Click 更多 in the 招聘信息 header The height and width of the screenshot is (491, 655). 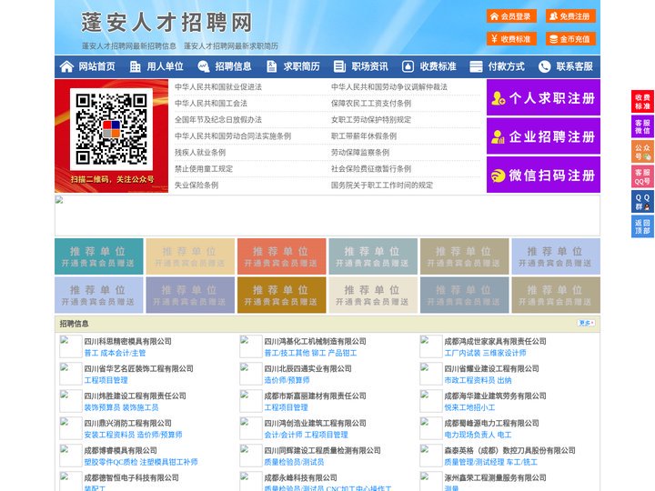[x=586, y=323]
